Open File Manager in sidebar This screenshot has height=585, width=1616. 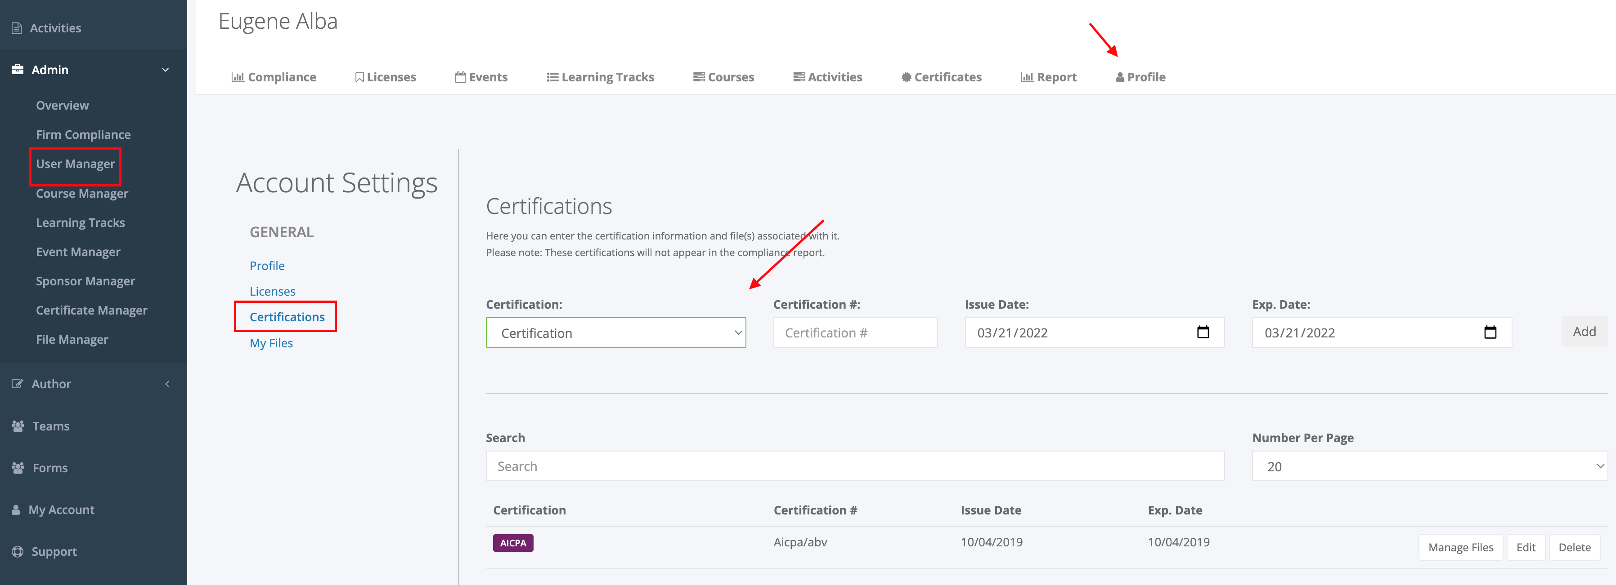[72, 340]
